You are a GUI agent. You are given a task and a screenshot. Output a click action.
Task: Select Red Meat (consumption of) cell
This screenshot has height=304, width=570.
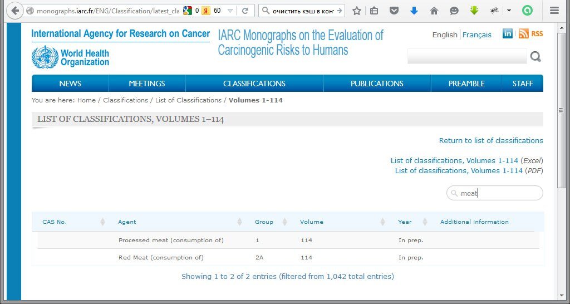pyautogui.click(x=161, y=257)
